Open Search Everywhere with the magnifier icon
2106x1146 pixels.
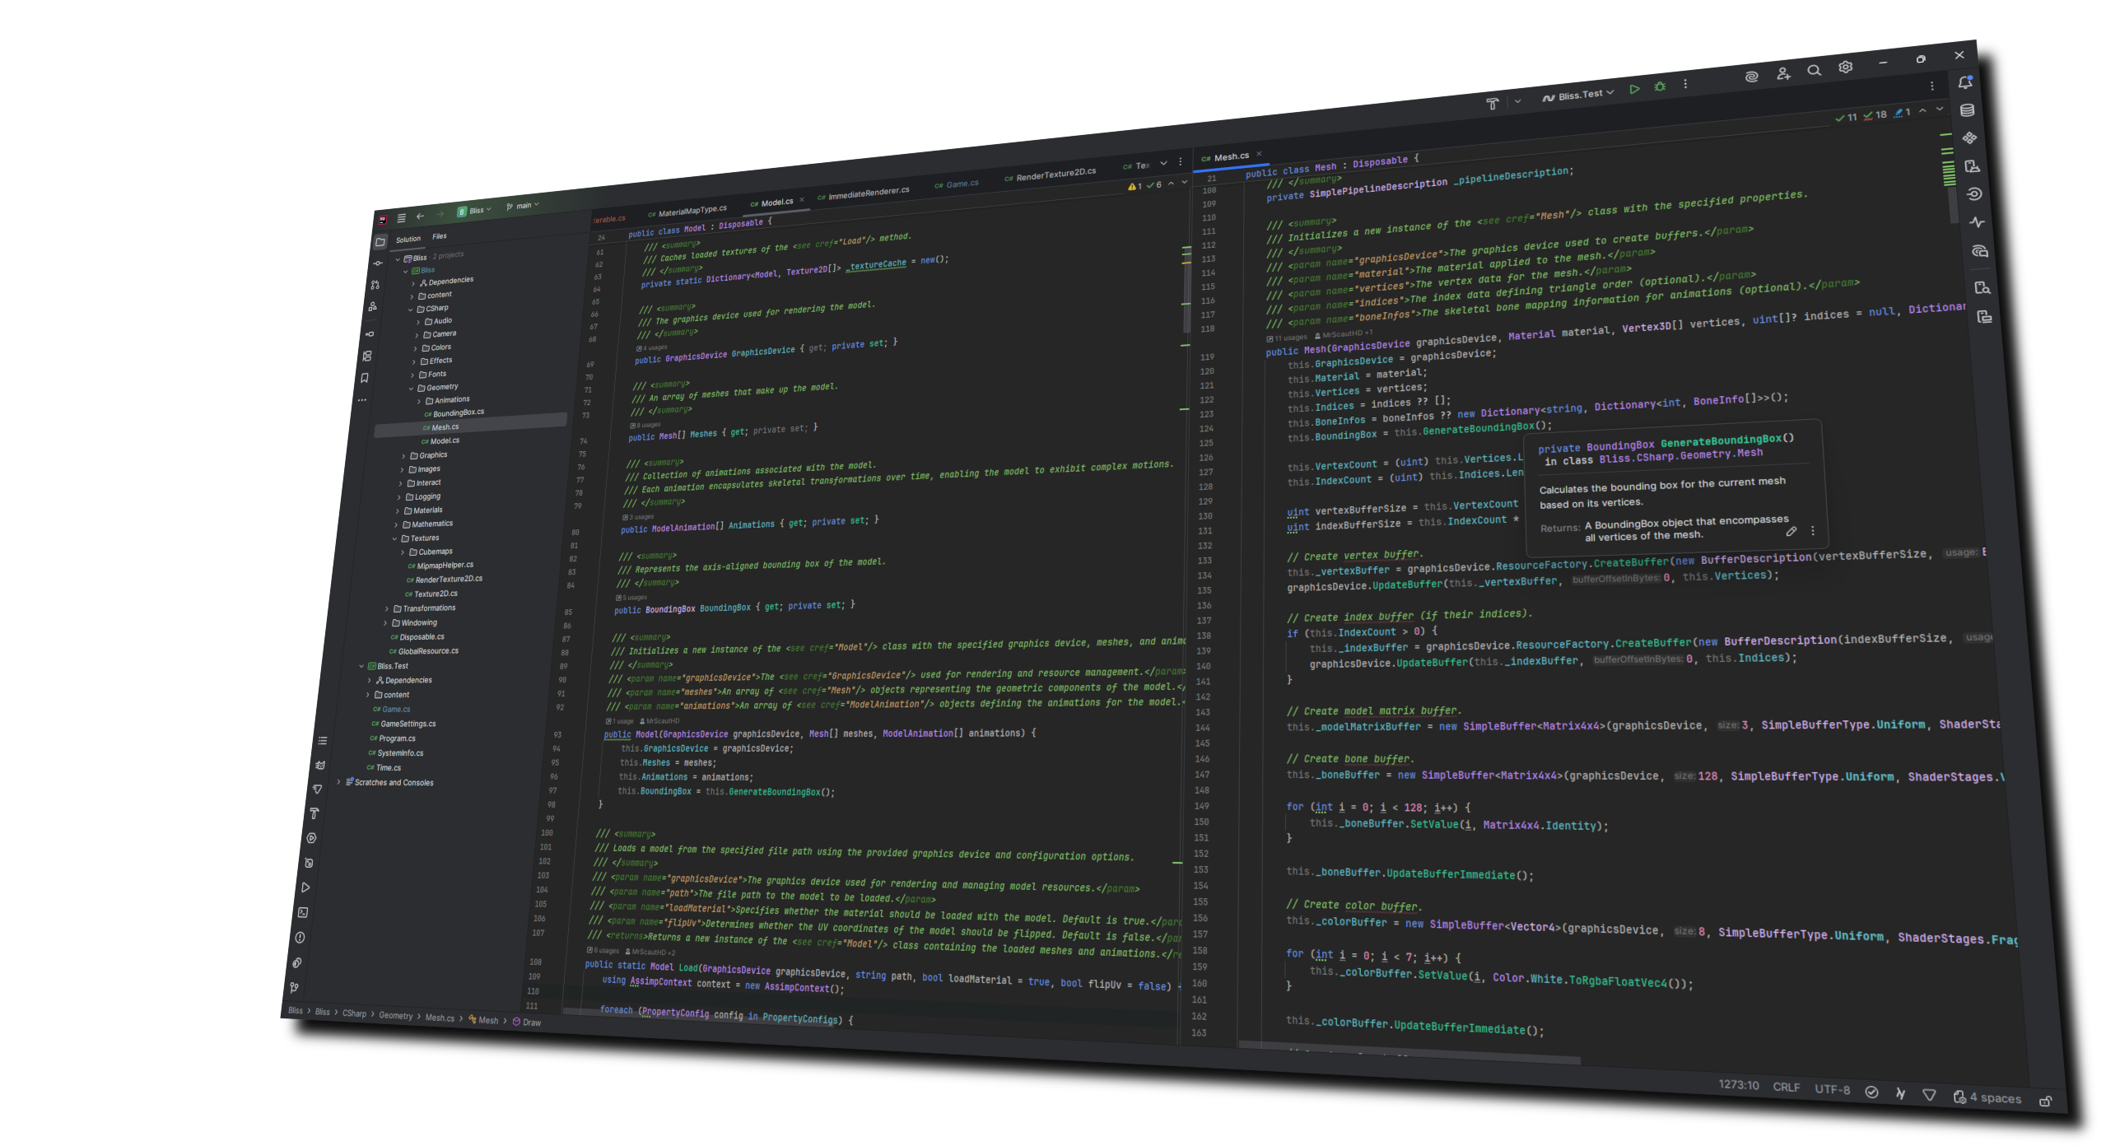coord(1814,70)
